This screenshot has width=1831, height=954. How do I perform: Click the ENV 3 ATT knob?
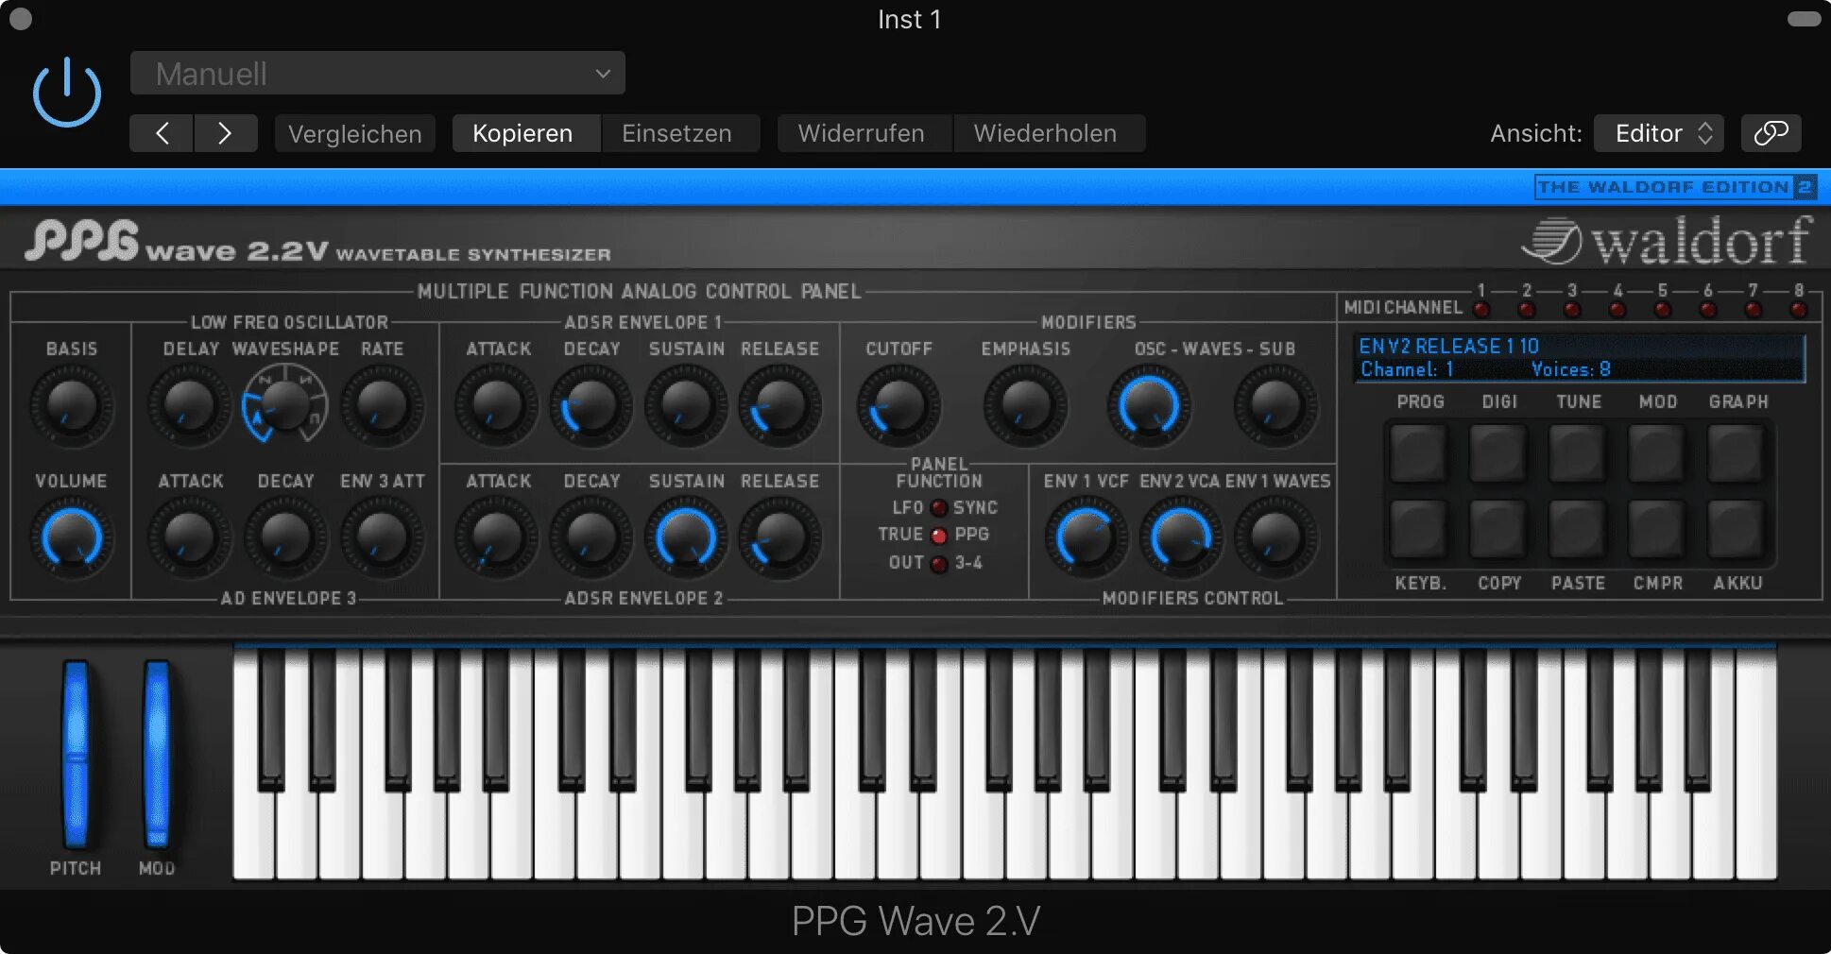pos(382,537)
